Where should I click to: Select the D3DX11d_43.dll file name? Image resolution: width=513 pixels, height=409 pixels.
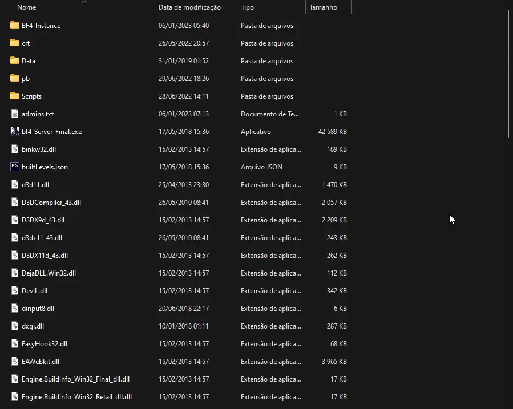pyautogui.click(x=45, y=255)
